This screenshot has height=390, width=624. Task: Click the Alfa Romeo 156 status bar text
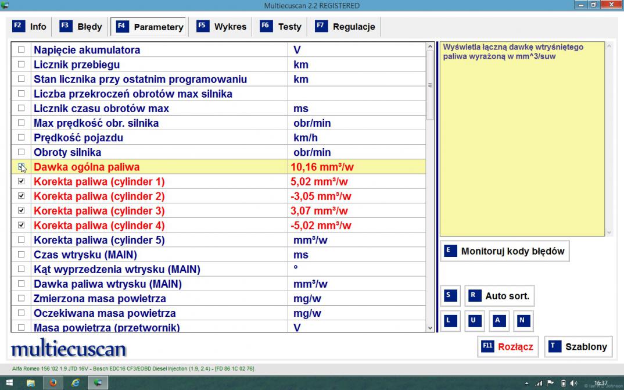pos(133,369)
